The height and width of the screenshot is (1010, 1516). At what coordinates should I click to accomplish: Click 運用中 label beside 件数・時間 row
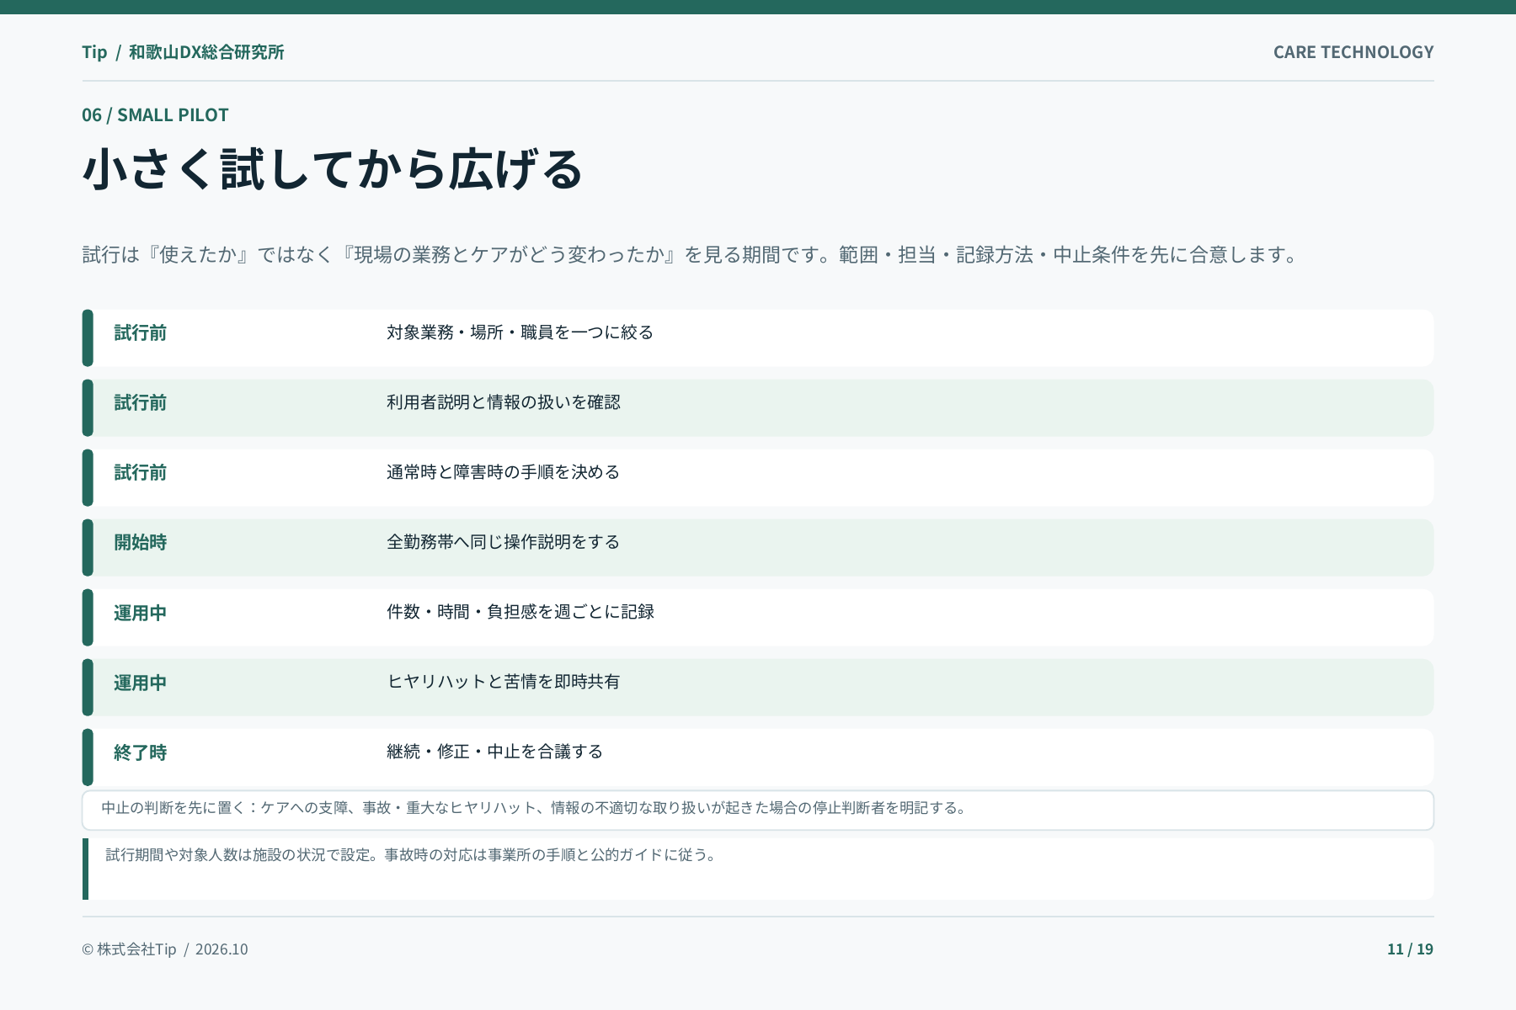click(140, 613)
